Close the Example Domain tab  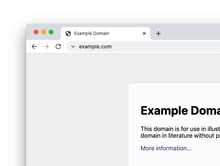[144, 33]
